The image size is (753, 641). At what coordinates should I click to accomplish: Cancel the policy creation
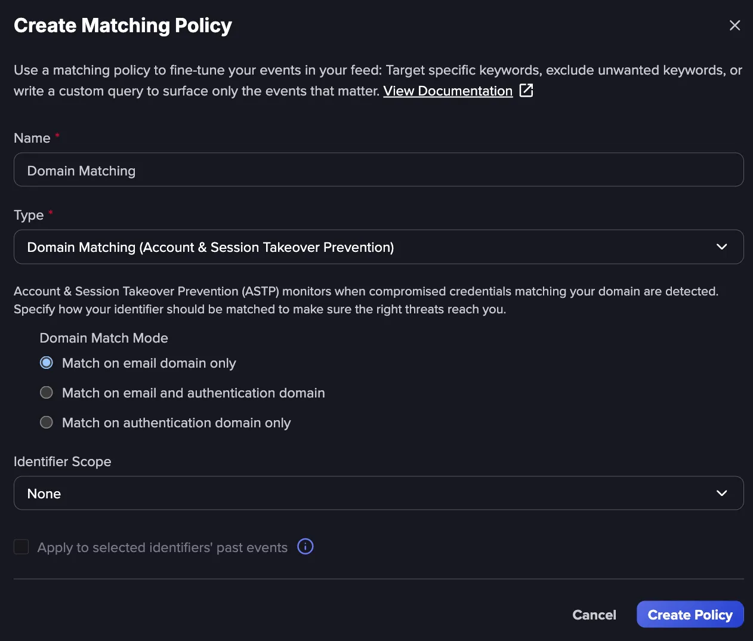pos(594,615)
